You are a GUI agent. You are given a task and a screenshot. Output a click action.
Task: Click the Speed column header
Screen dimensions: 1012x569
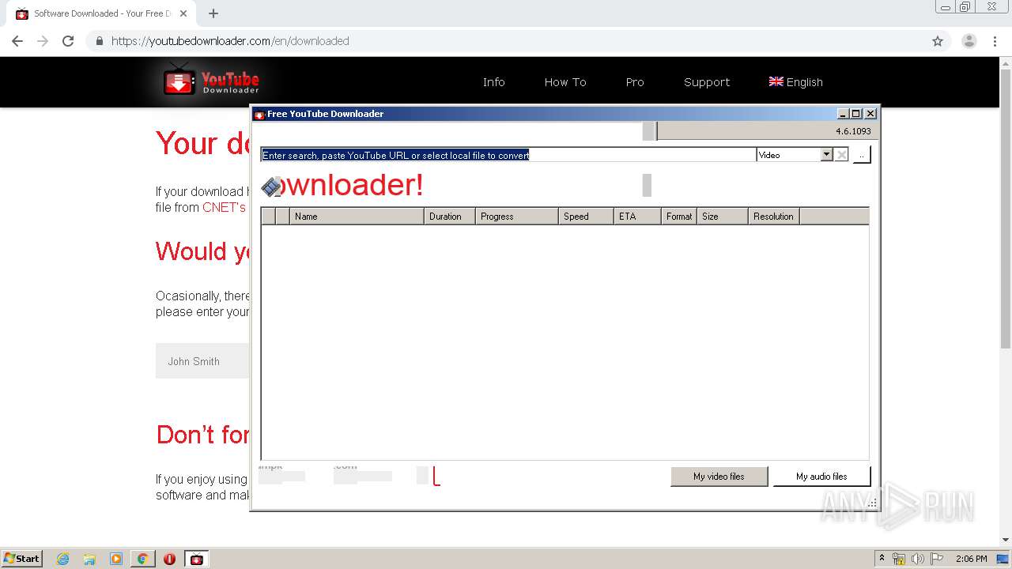click(585, 216)
